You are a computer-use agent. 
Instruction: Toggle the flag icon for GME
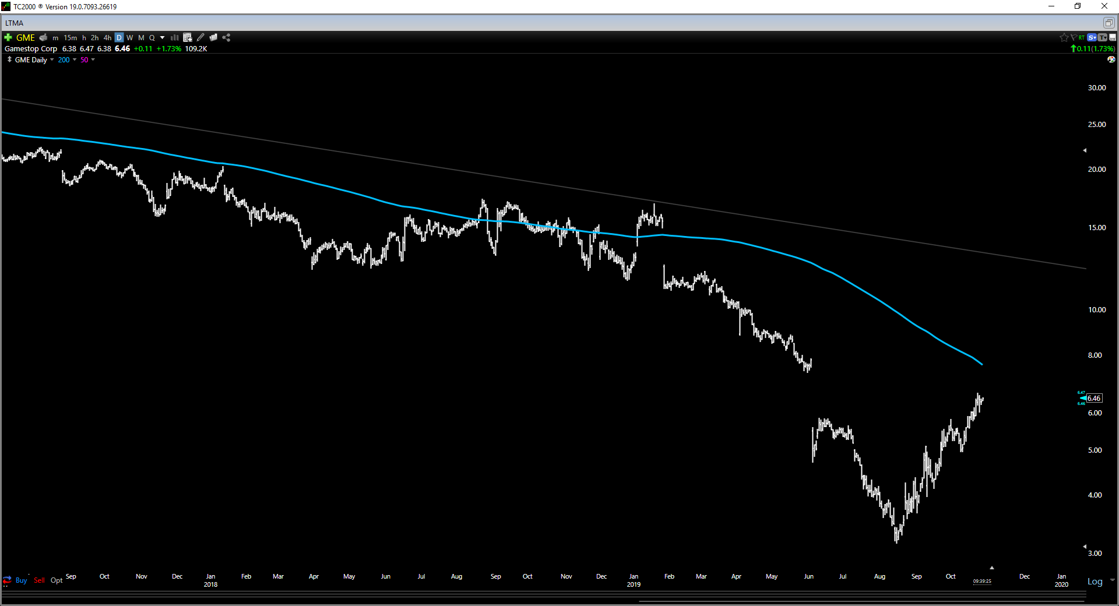click(x=1073, y=37)
